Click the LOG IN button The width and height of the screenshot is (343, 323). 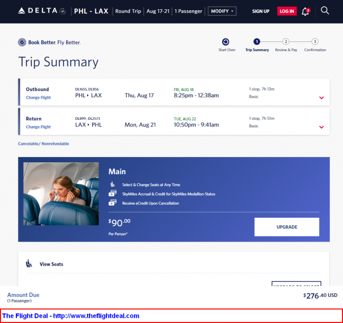pyautogui.click(x=287, y=11)
